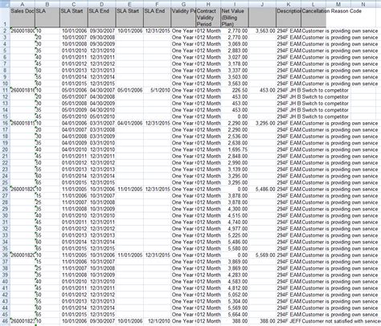Select column L header

pos(313,4)
